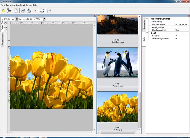
Task: Select the rotate tool below the hand tool
Action: [x=6, y=27]
